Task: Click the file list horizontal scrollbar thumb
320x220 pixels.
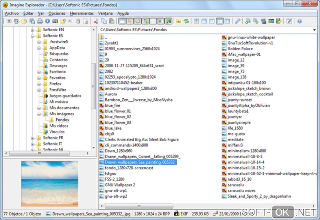Action: coord(139,206)
